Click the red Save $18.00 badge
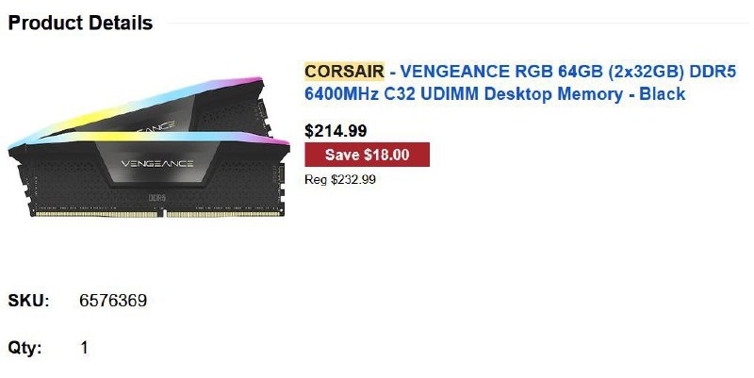 pyautogui.click(x=367, y=155)
